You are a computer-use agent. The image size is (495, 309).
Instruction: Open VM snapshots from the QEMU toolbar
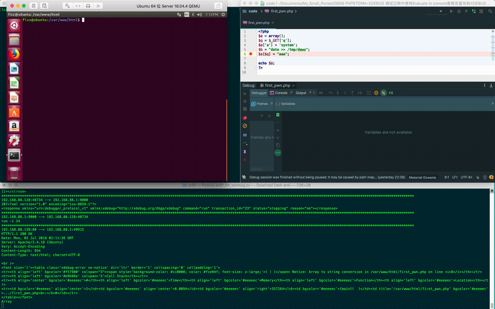(x=44, y=6)
